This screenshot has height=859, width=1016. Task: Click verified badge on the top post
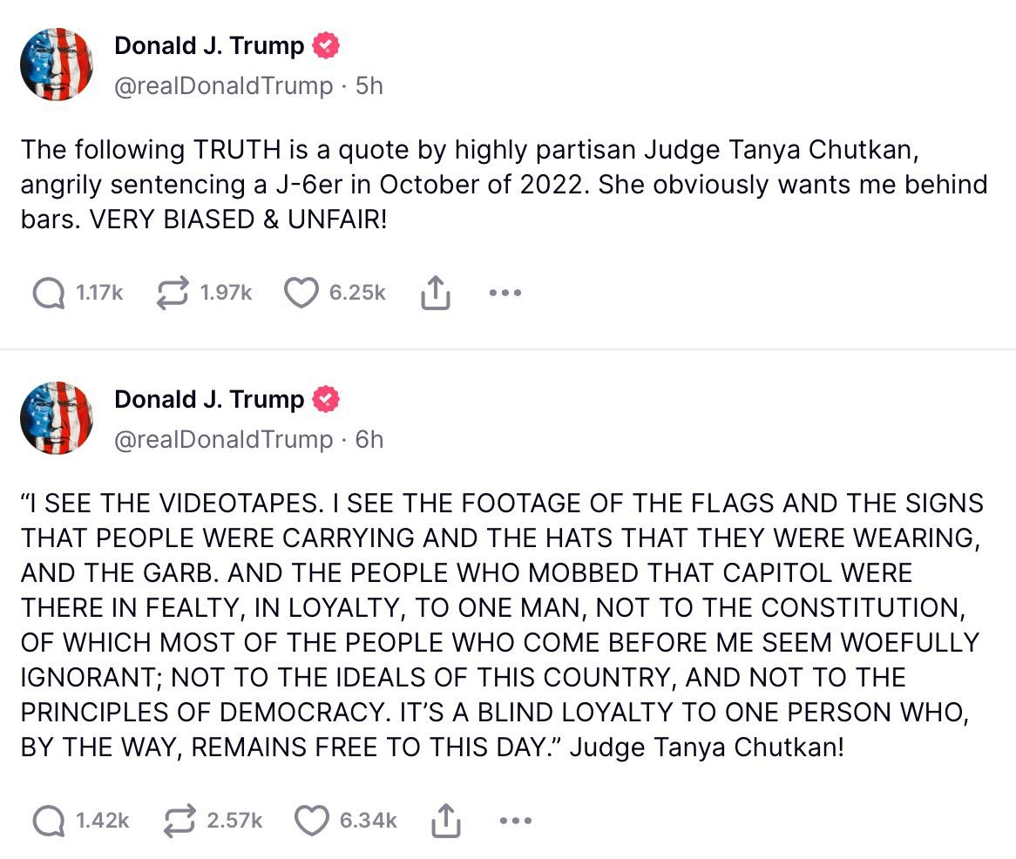tap(326, 45)
